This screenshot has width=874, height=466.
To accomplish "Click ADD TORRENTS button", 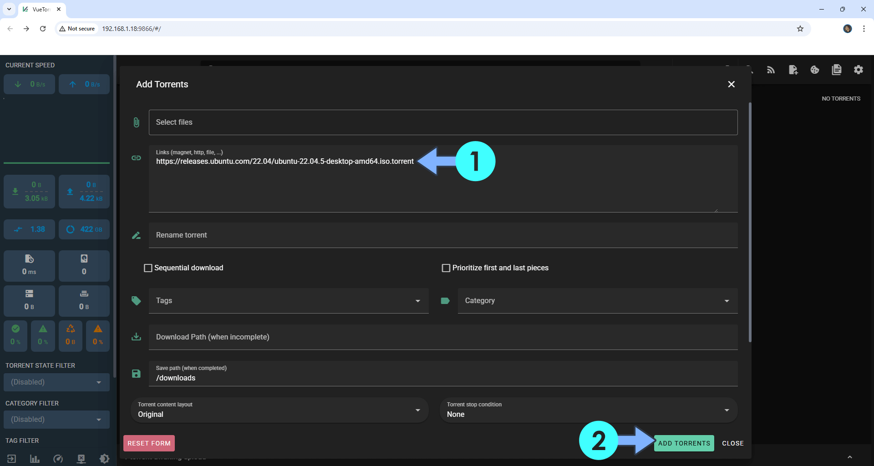I will (x=684, y=443).
